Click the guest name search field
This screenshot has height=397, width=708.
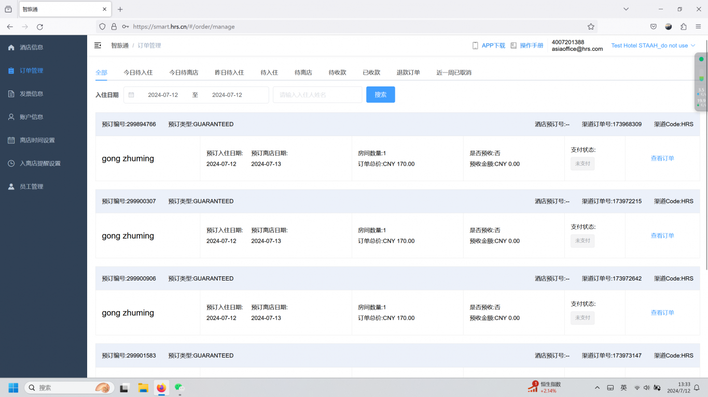(317, 95)
